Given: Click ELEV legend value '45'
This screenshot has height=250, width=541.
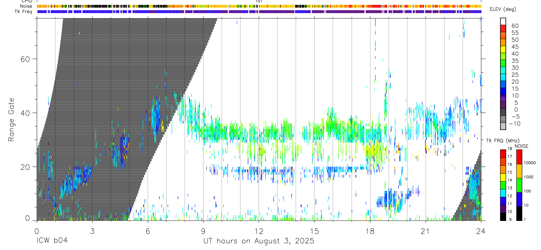Looking at the screenshot, I should (x=515, y=47).
